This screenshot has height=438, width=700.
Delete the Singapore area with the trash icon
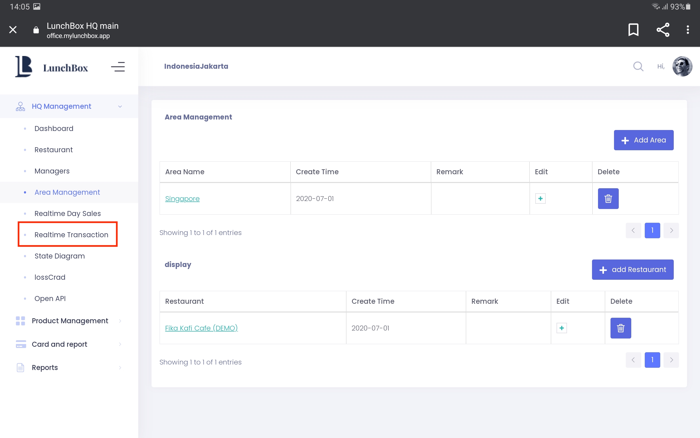coord(608,199)
